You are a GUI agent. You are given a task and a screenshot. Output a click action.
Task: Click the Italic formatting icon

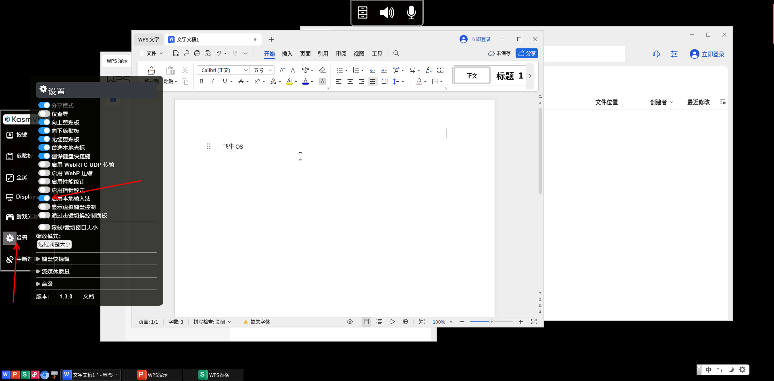coord(213,81)
